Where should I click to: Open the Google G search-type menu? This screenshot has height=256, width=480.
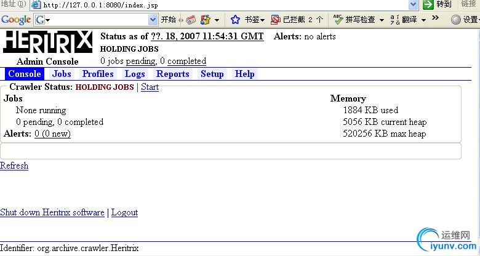pyautogui.click(x=42, y=20)
